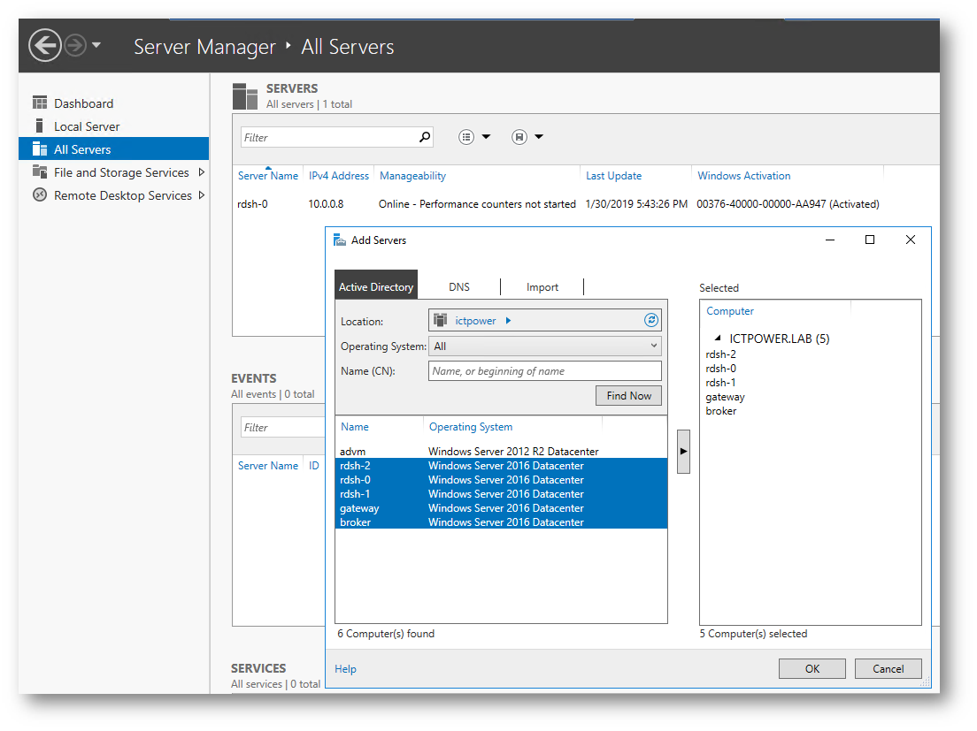The image size is (977, 731).
Task: Click the Local Server sidebar icon
Action: (x=40, y=126)
